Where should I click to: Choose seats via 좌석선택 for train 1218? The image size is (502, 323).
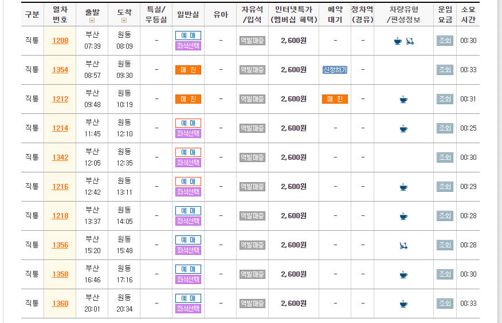[x=188, y=221]
